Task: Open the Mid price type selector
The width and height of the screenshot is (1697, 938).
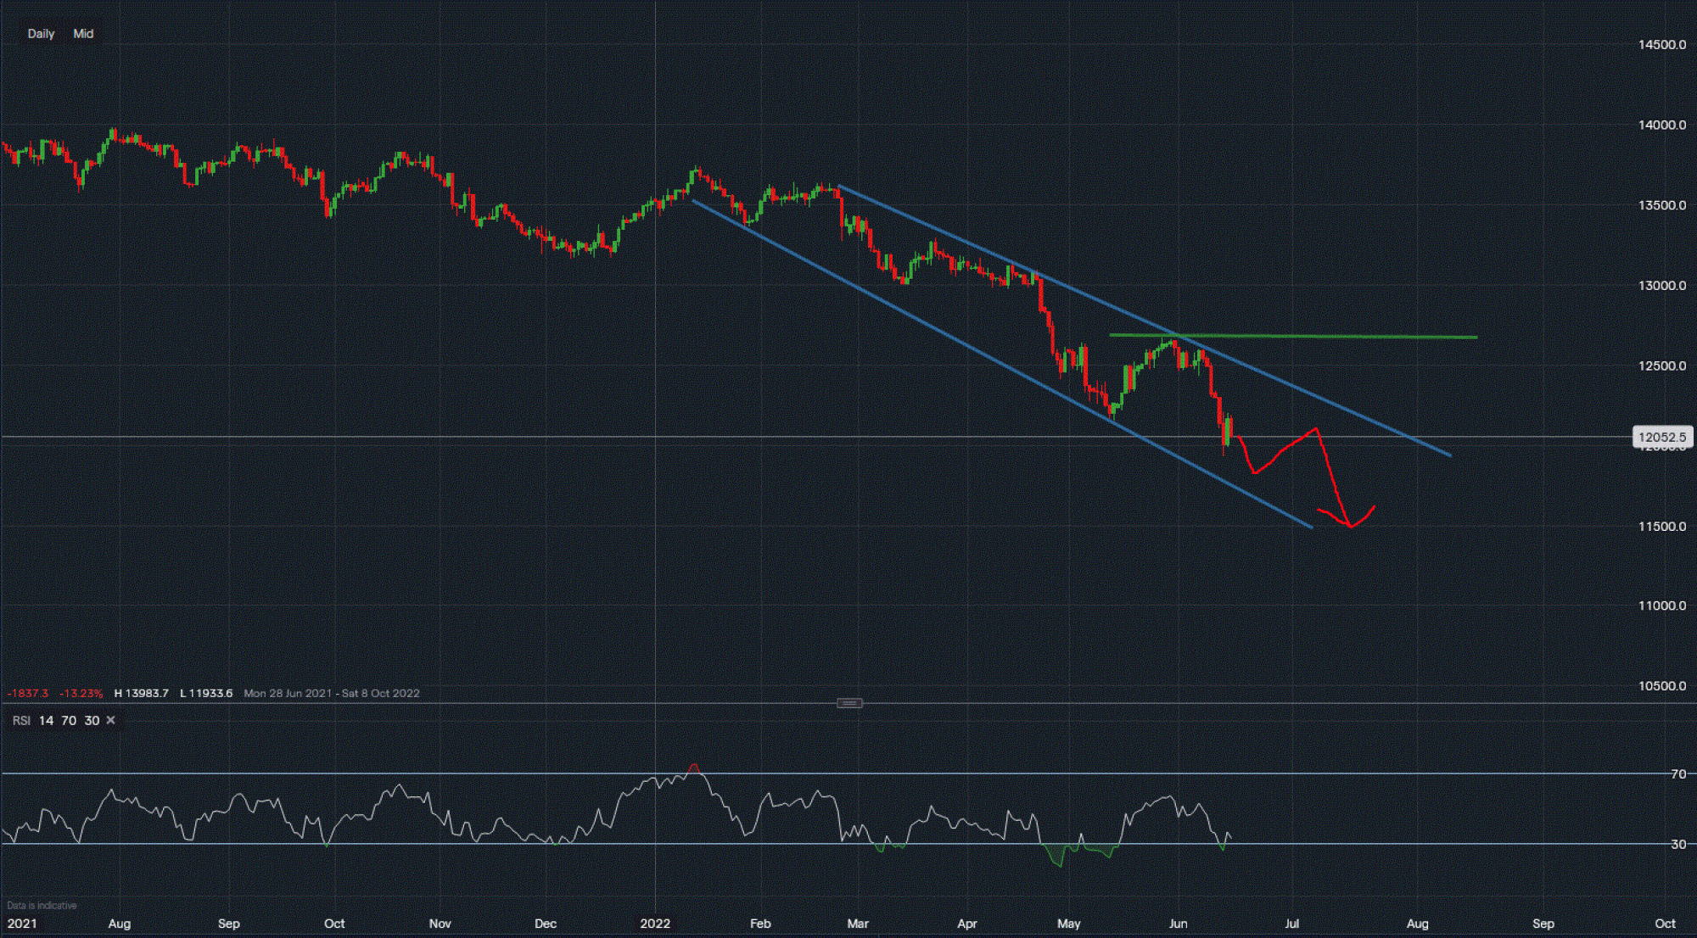Action: [83, 34]
